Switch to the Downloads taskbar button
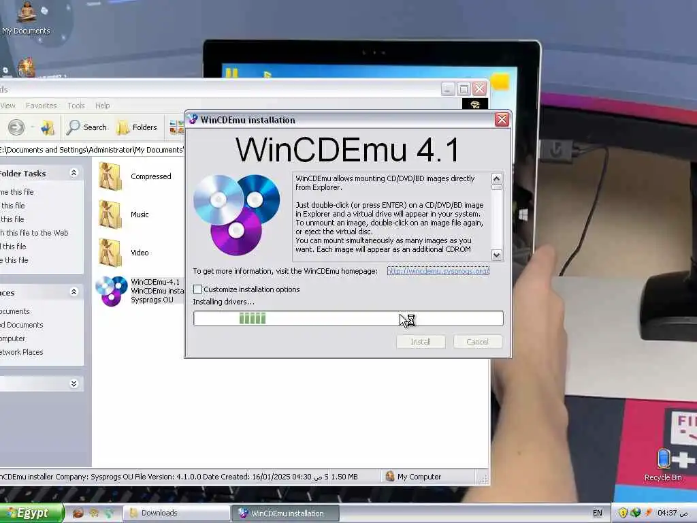The image size is (697, 523). 177,513
